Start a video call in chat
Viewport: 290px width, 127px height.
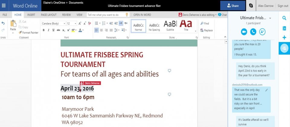pos(244,32)
